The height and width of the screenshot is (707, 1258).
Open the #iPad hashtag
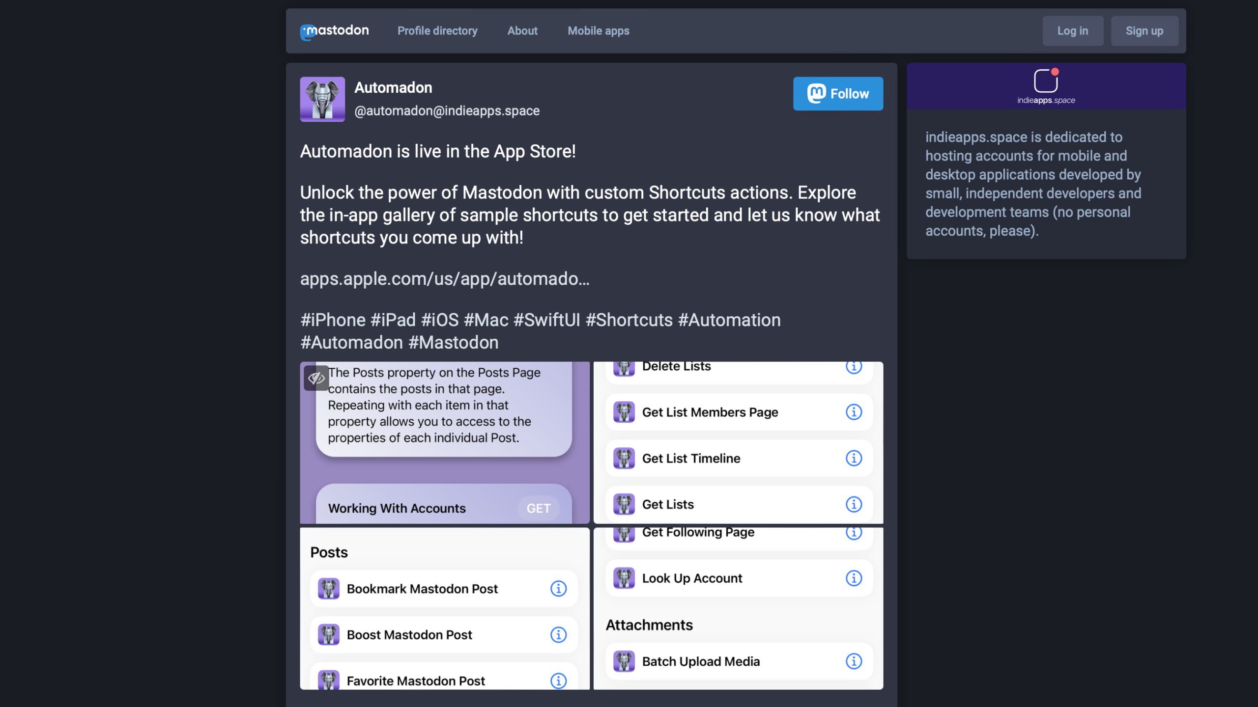(393, 320)
